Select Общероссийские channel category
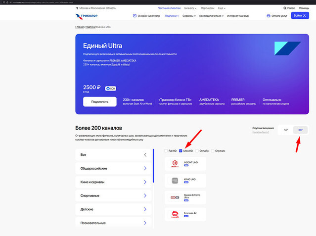Screen dimensions: 316x236 click(114, 168)
